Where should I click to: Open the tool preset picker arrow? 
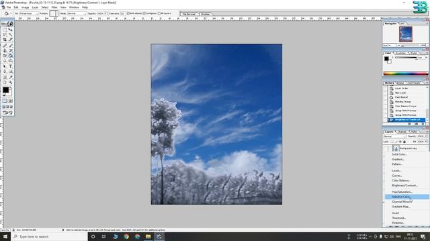point(11,13)
